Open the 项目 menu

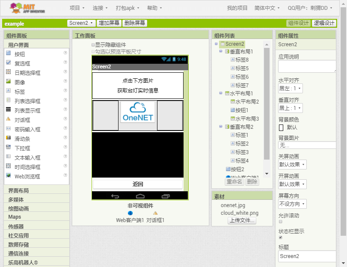tap(77, 8)
